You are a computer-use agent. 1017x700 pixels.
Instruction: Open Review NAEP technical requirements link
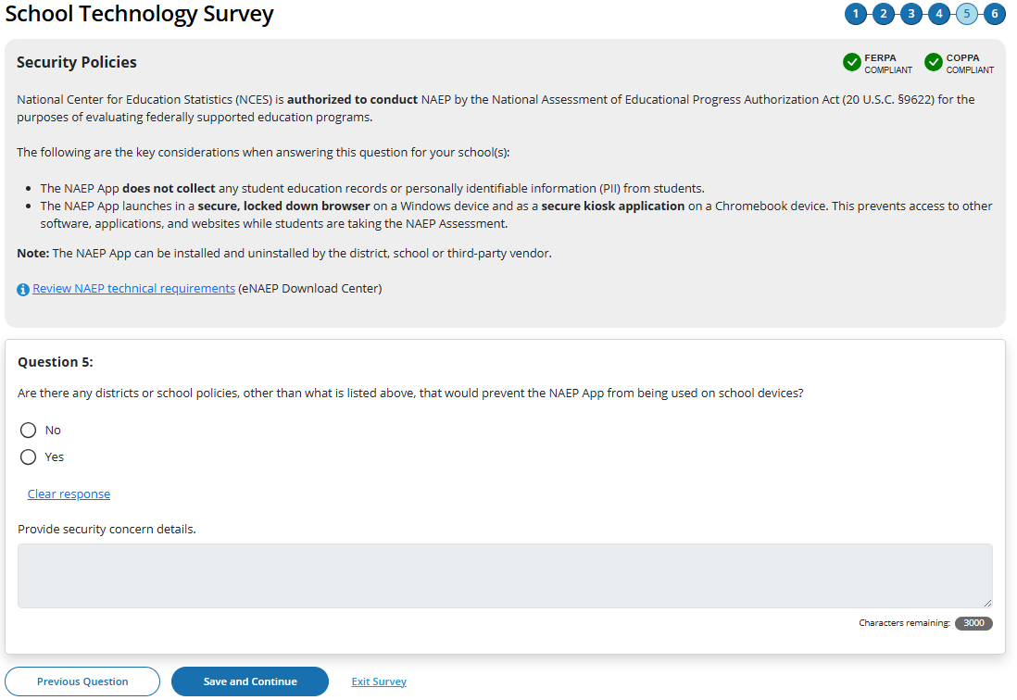133,289
